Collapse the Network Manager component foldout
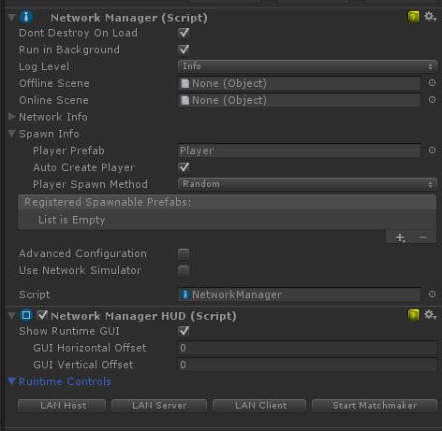Image resolution: width=442 pixels, height=431 pixels. [x=12, y=18]
